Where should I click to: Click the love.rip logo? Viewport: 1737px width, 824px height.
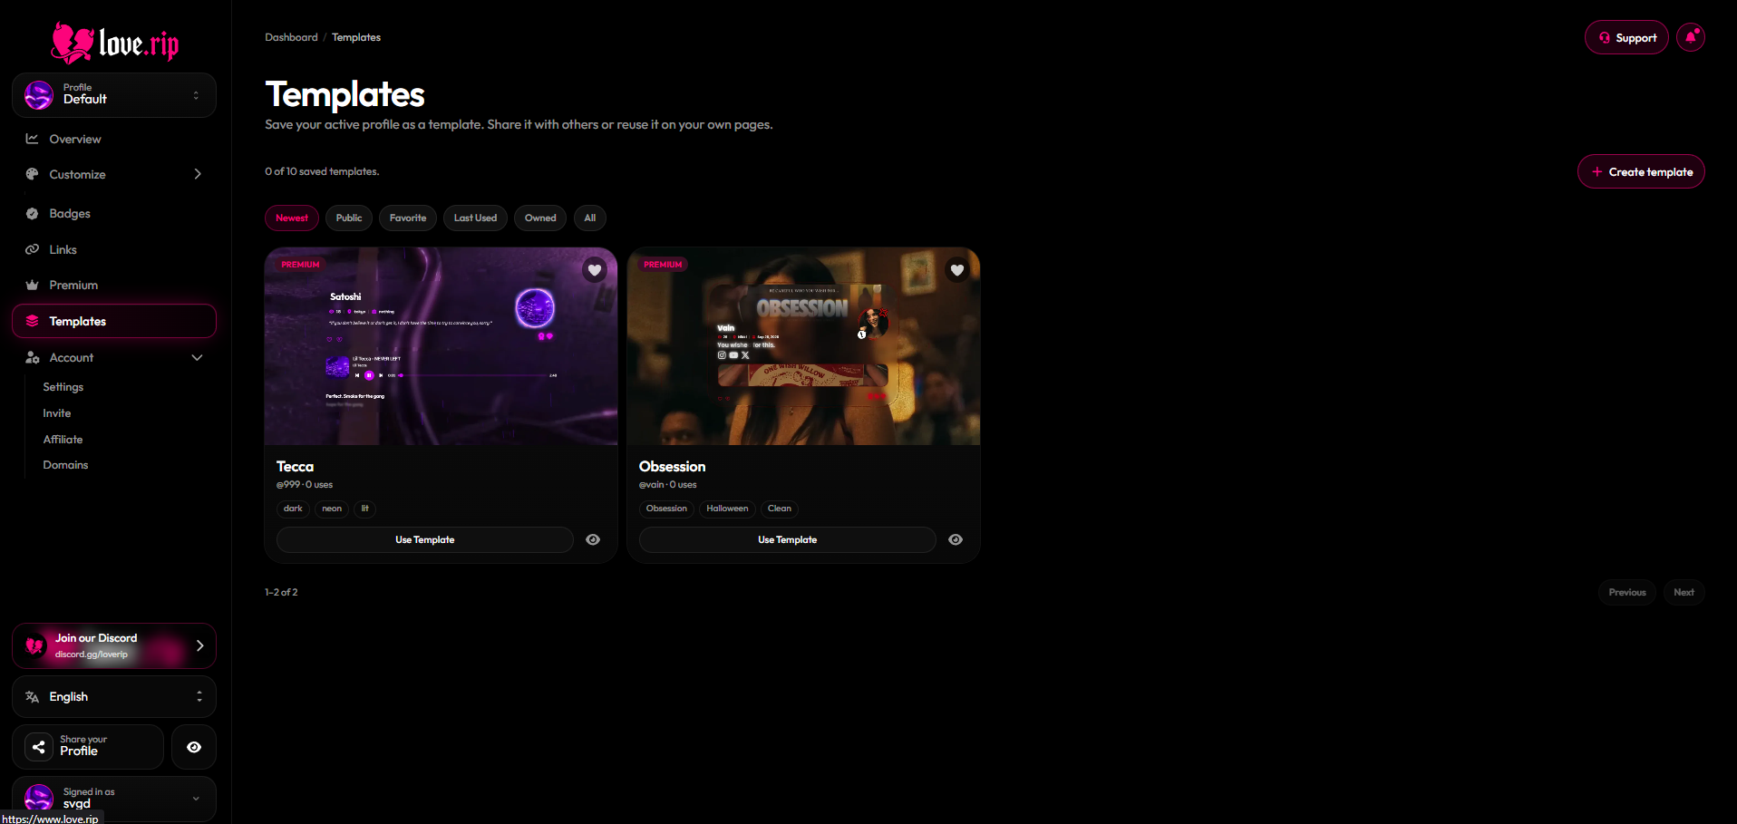tap(115, 43)
